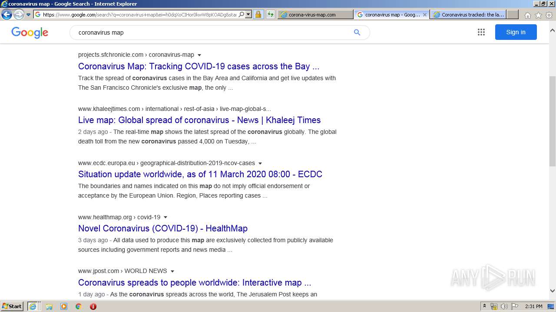The height and width of the screenshot is (312, 556).
Task: Open the Khaleej Times Live map result
Action: pos(199,120)
